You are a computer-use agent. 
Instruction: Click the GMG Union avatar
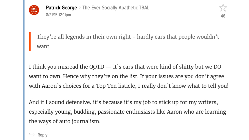pos(34,10)
